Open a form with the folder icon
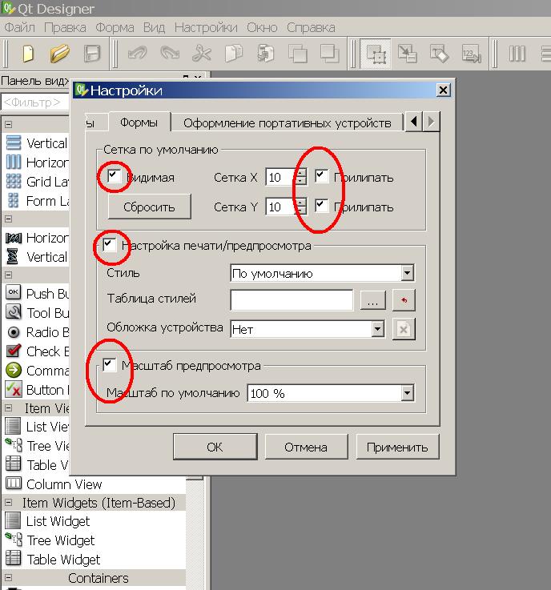The height and width of the screenshot is (590, 551). 59,53
